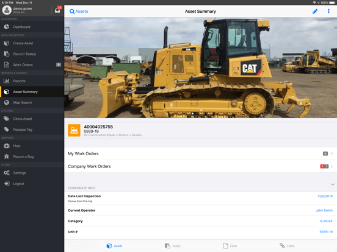Open the My Work Orders row
Viewport: 337px width, 252px height.
(200, 153)
